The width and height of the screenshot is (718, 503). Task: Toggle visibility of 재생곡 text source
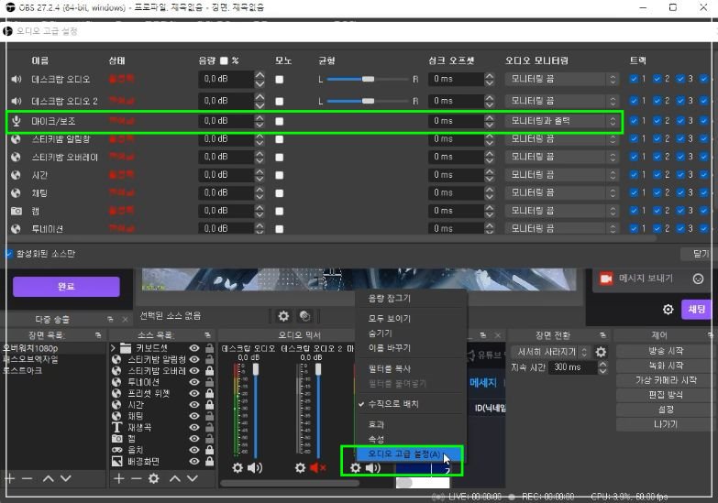pyautogui.click(x=194, y=428)
